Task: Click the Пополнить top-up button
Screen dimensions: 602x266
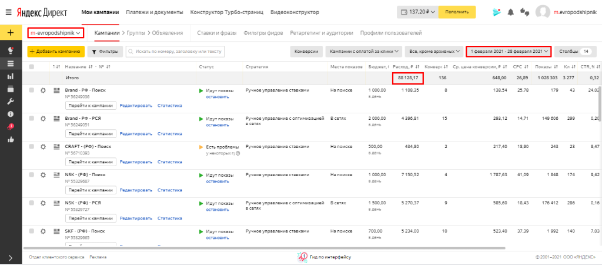Action: 457,12
